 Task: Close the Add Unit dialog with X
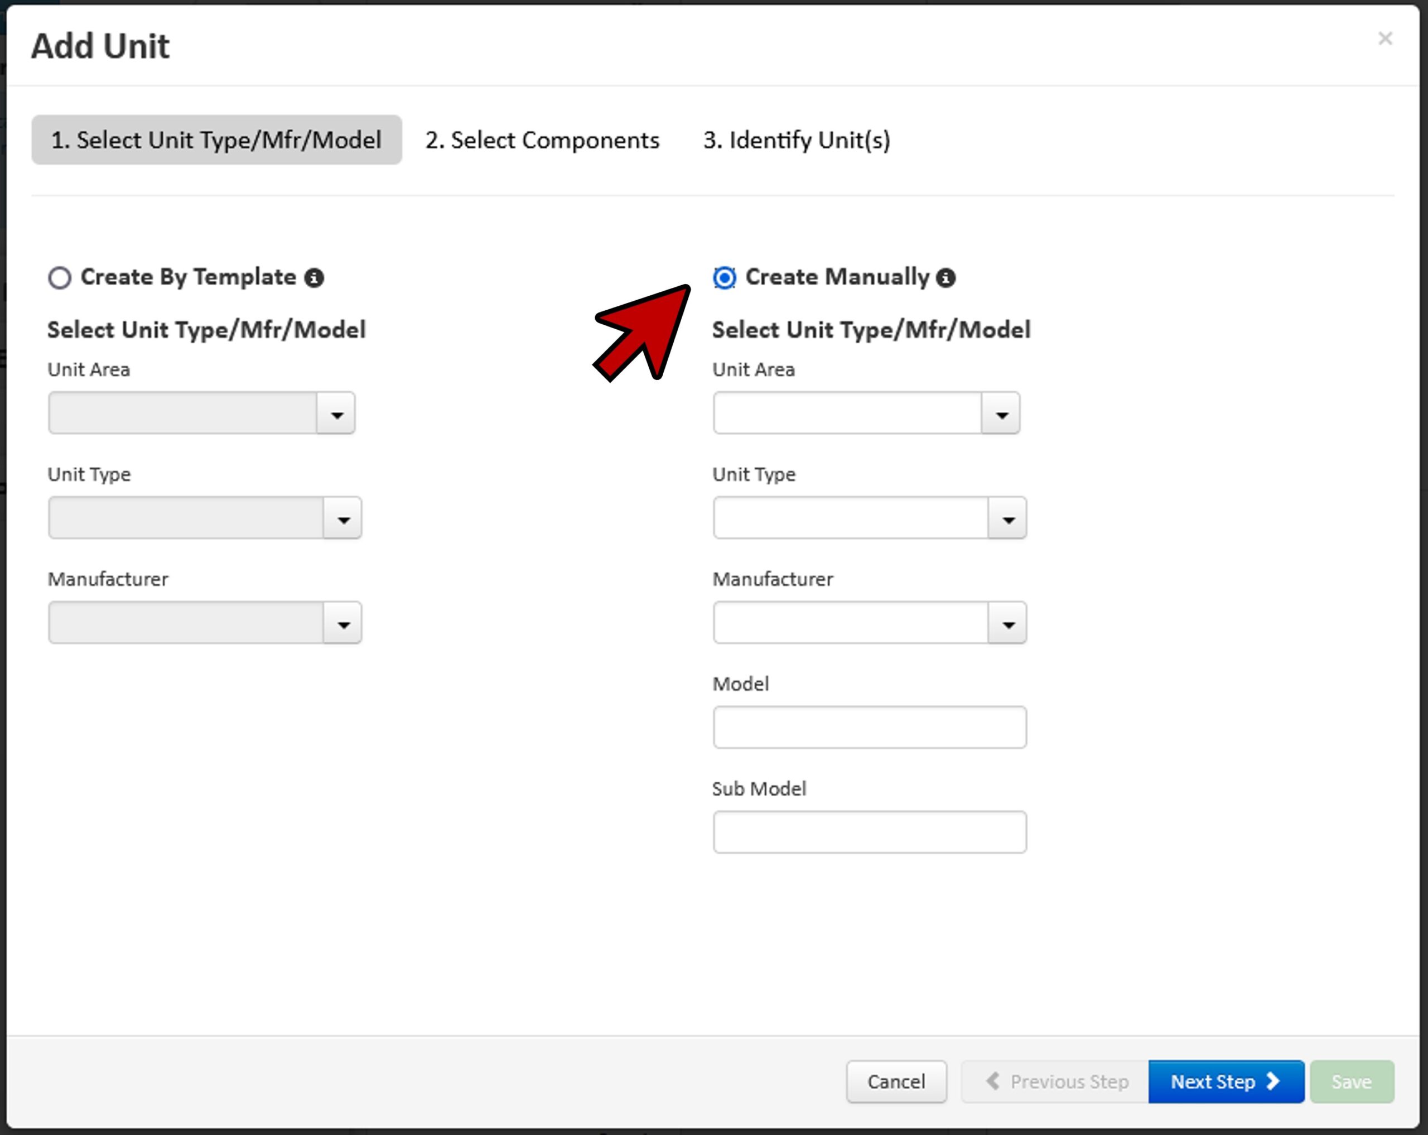tap(1385, 39)
